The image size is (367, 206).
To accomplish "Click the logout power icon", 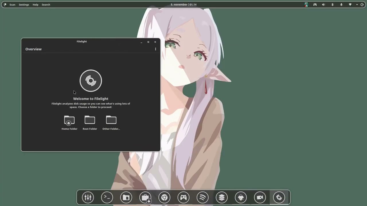I will click(x=362, y=5).
